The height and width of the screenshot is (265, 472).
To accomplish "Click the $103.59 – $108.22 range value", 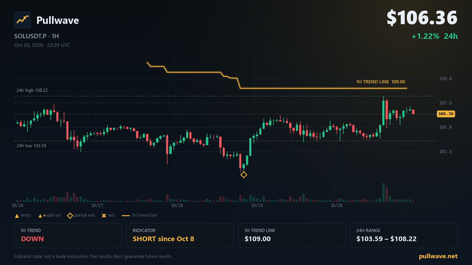I will (x=386, y=239).
